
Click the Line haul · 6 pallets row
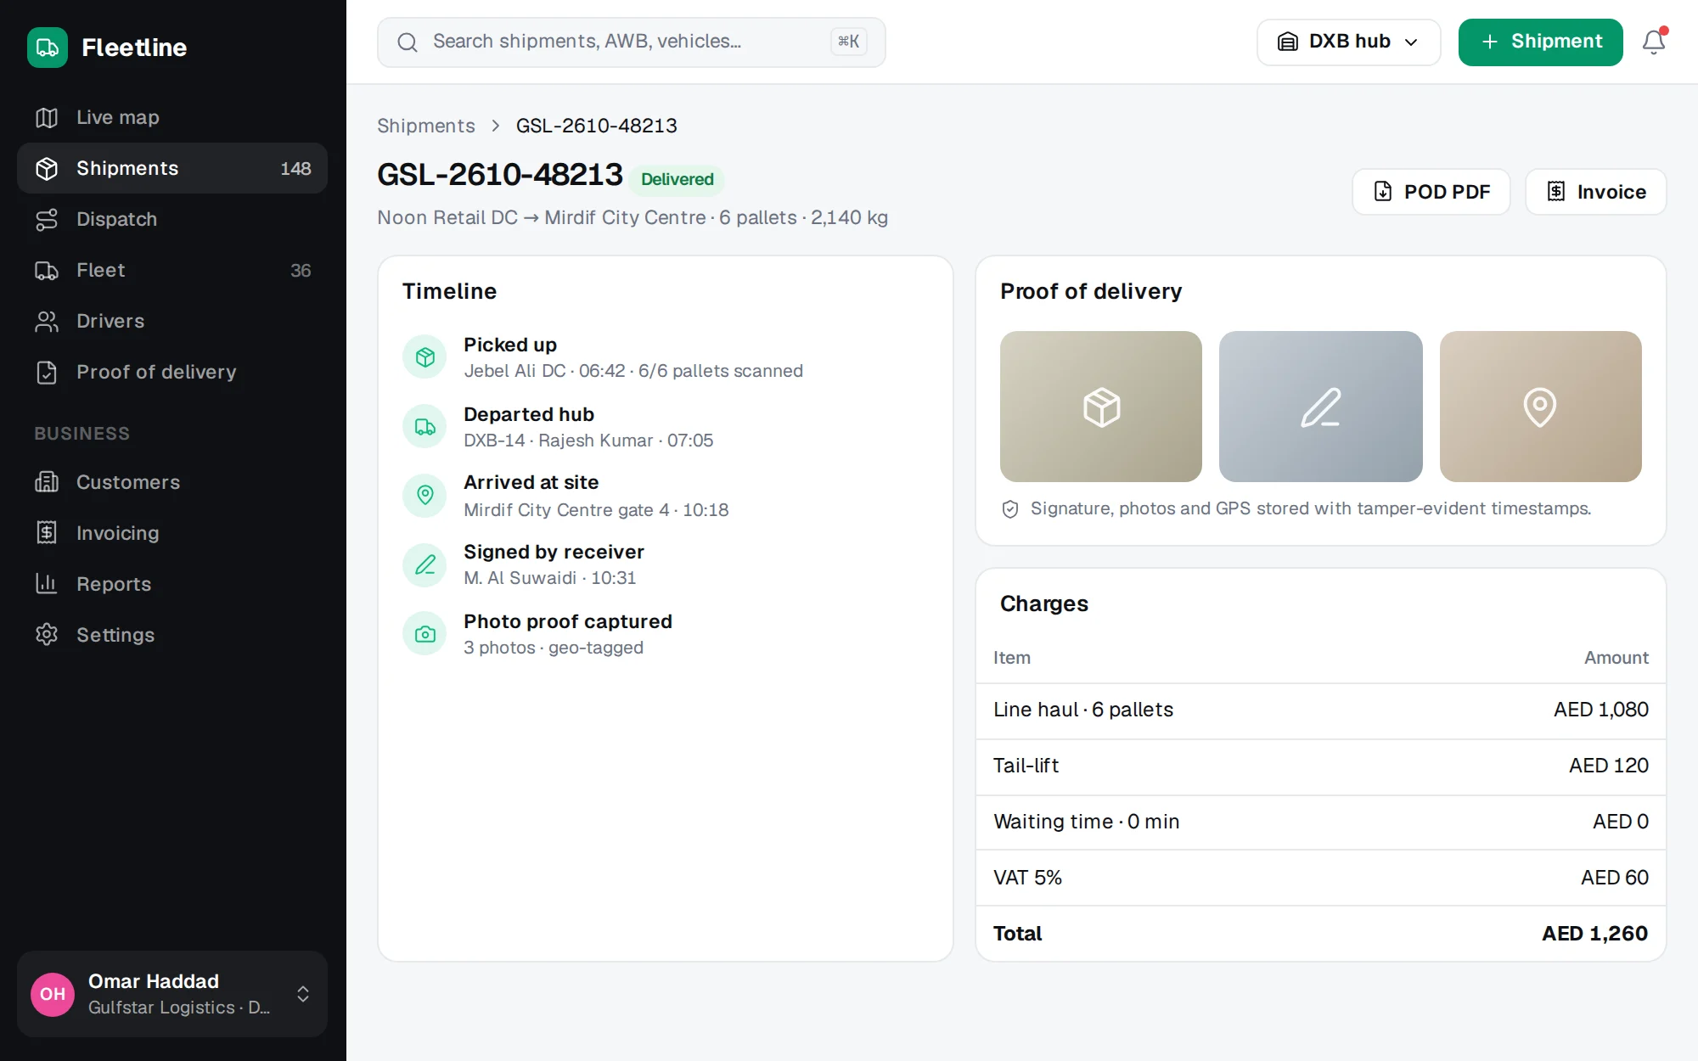[1321, 710]
